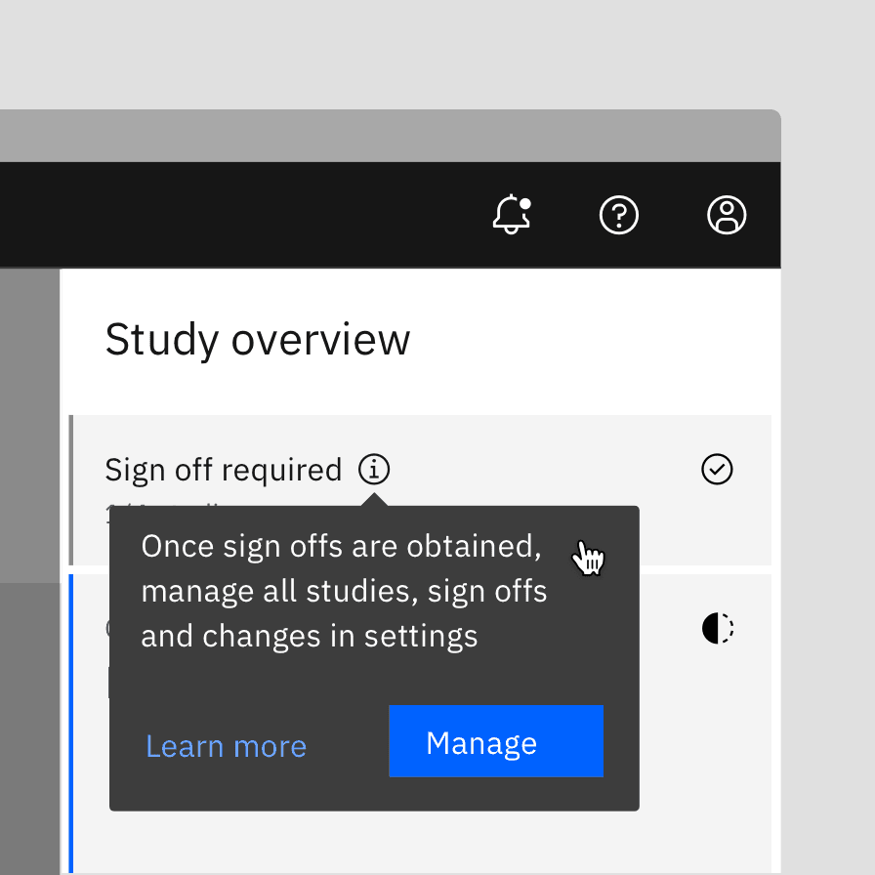Select the Sign off required label
Viewport: 875px width, 875px height.
click(x=224, y=470)
